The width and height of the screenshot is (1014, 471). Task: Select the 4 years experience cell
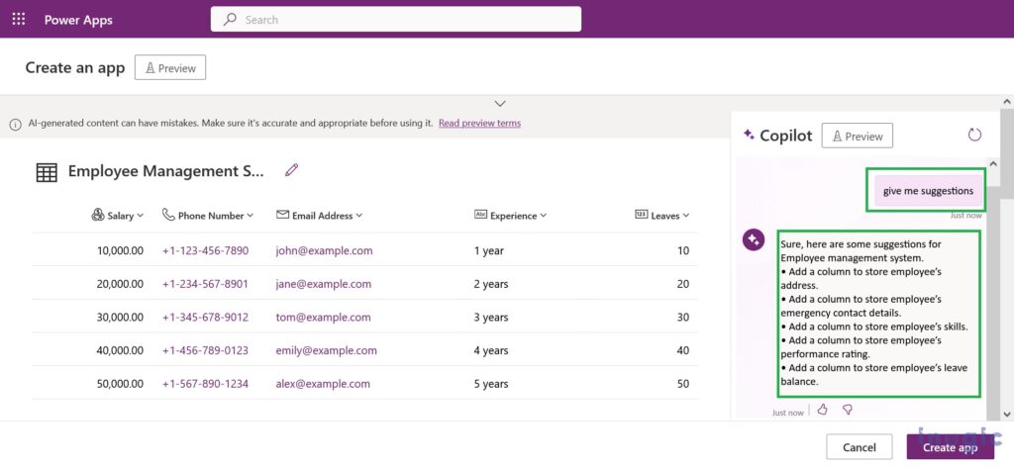[491, 351]
